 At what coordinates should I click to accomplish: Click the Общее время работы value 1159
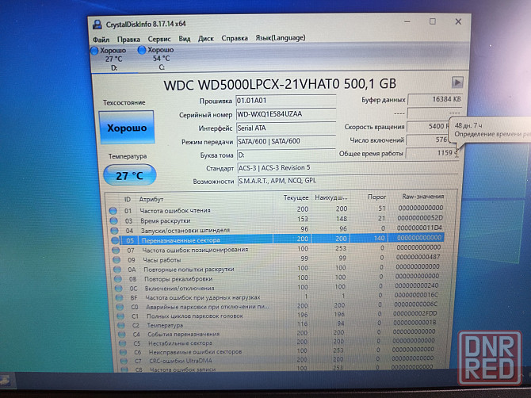tap(432, 153)
